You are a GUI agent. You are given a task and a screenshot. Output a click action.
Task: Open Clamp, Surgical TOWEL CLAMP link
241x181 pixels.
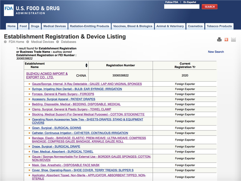pos(71,109)
